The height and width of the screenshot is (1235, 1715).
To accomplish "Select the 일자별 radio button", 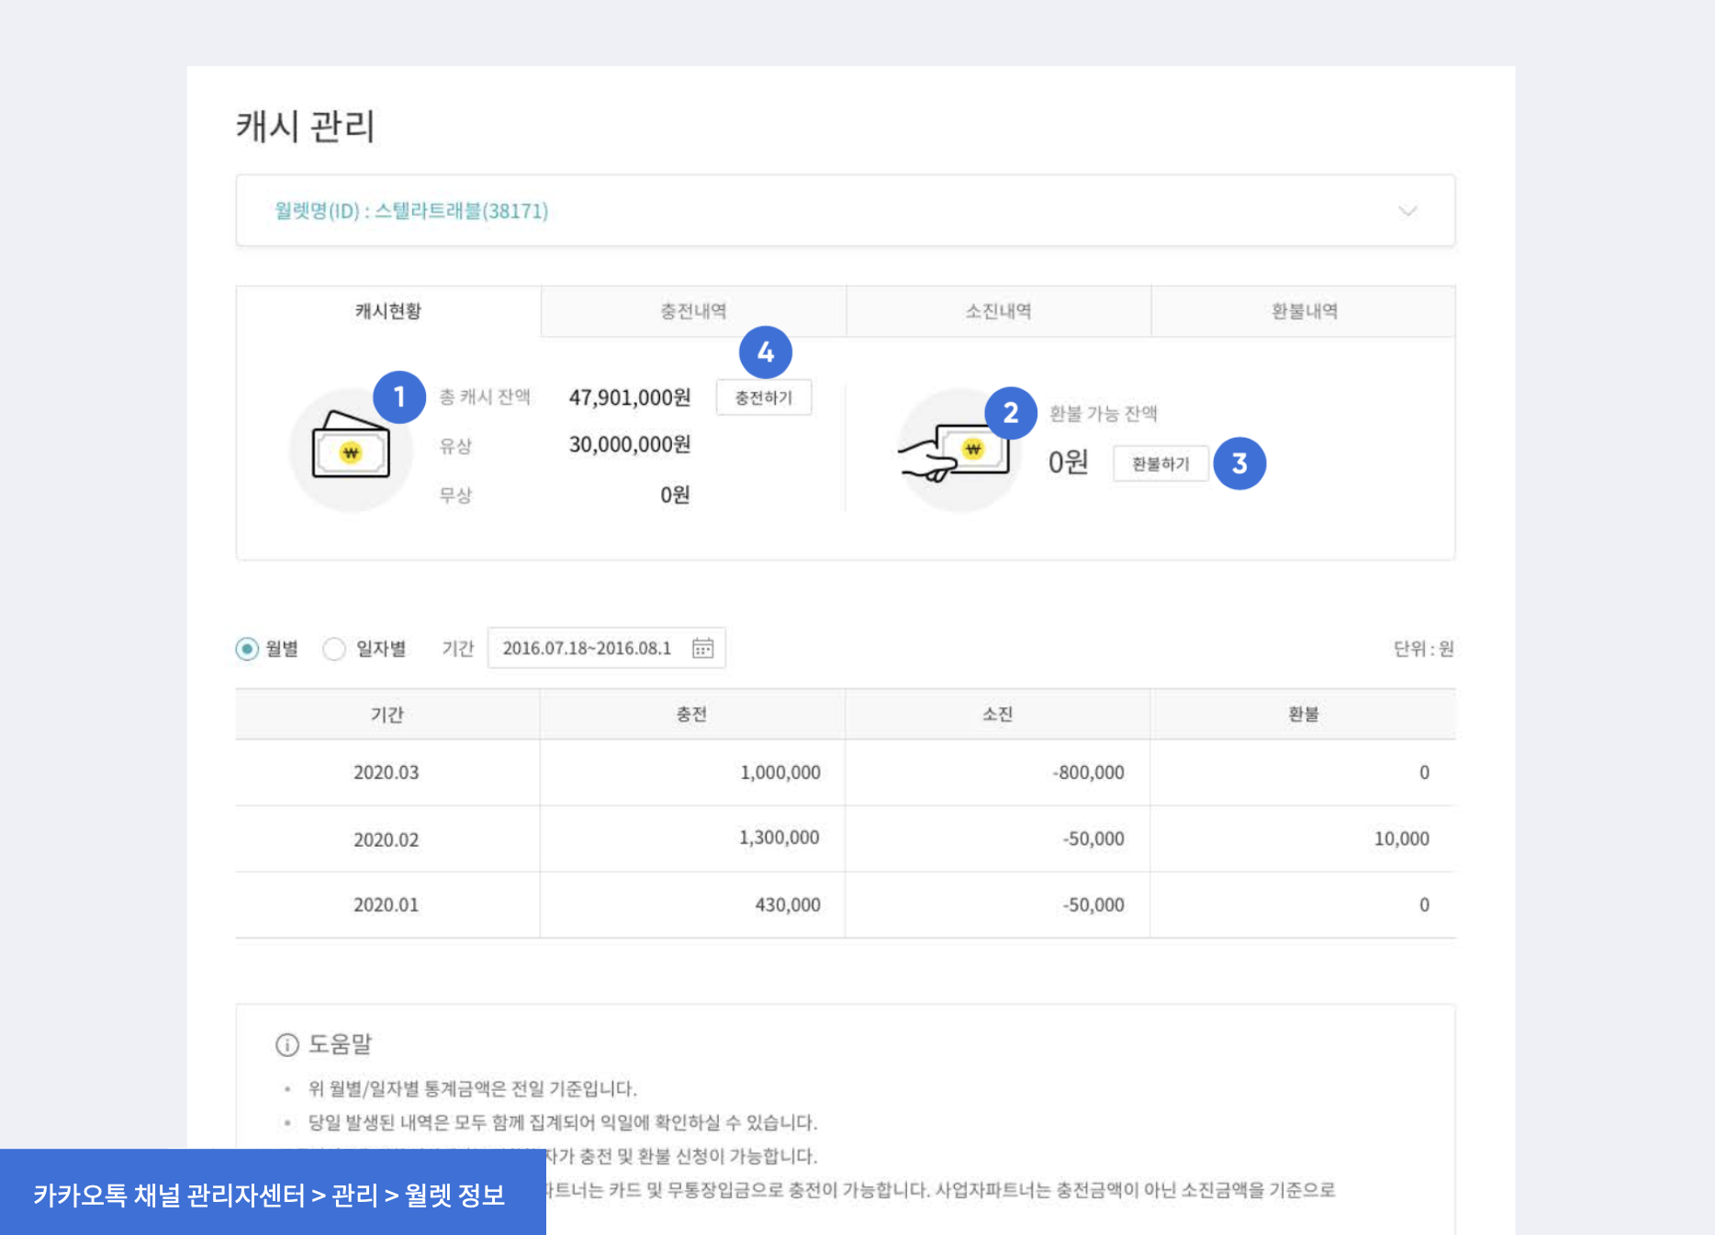I will (334, 649).
